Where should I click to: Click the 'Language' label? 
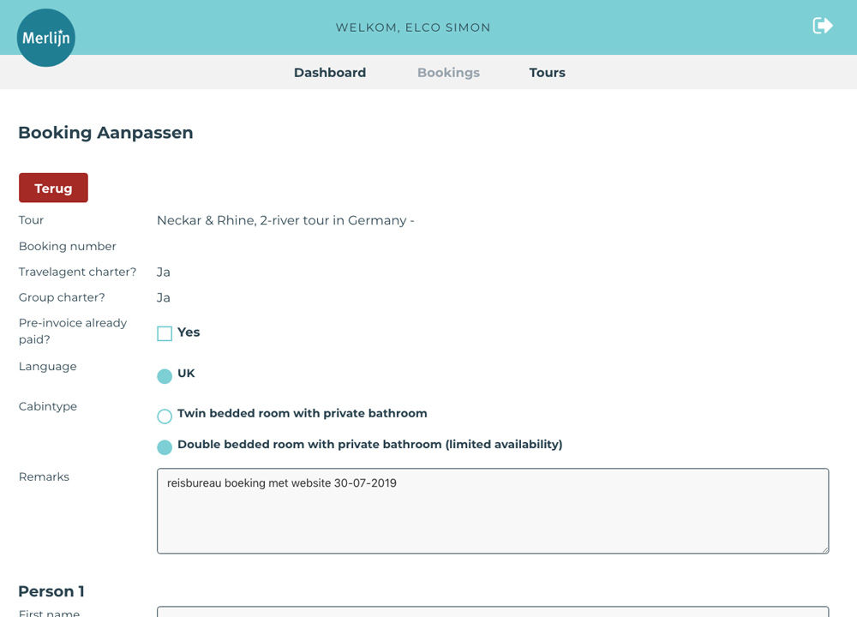tap(47, 367)
